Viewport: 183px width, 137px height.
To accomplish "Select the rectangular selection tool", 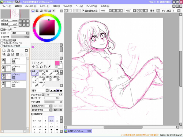I will 33,63.
